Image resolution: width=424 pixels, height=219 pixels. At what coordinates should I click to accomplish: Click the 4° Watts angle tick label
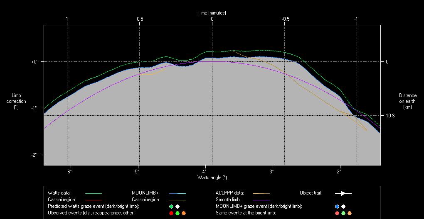pos(205,171)
